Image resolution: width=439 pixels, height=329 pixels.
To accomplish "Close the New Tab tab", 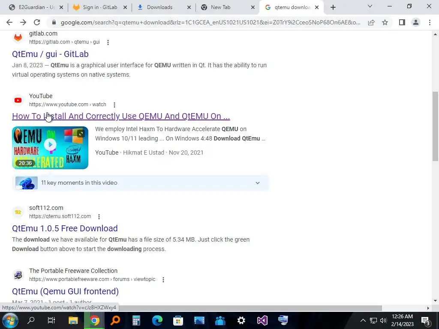I will coord(253,7).
